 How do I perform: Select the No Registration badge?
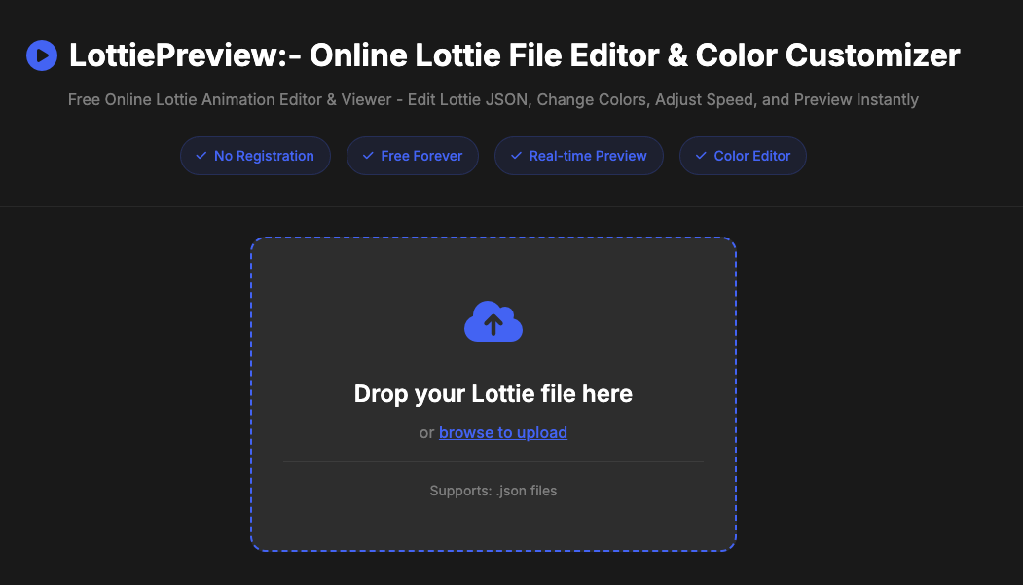pos(255,156)
